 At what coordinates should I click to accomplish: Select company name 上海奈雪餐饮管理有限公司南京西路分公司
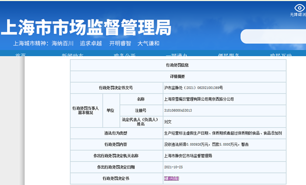[x=199, y=99]
